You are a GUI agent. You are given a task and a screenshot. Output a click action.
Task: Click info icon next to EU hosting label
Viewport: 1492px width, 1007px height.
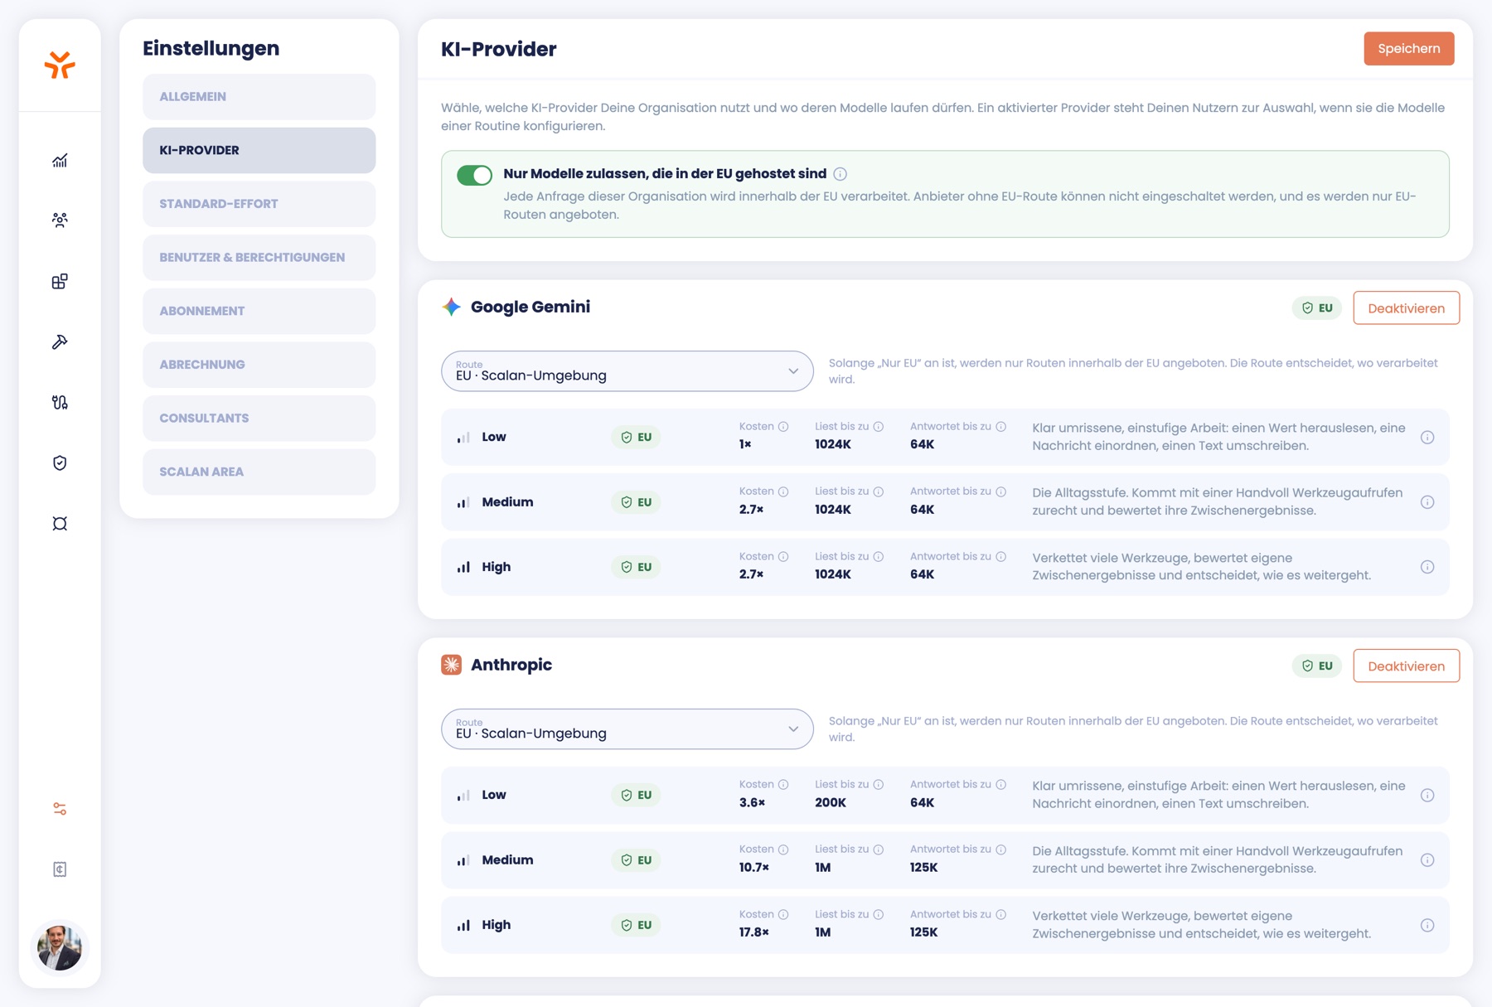[x=840, y=174]
